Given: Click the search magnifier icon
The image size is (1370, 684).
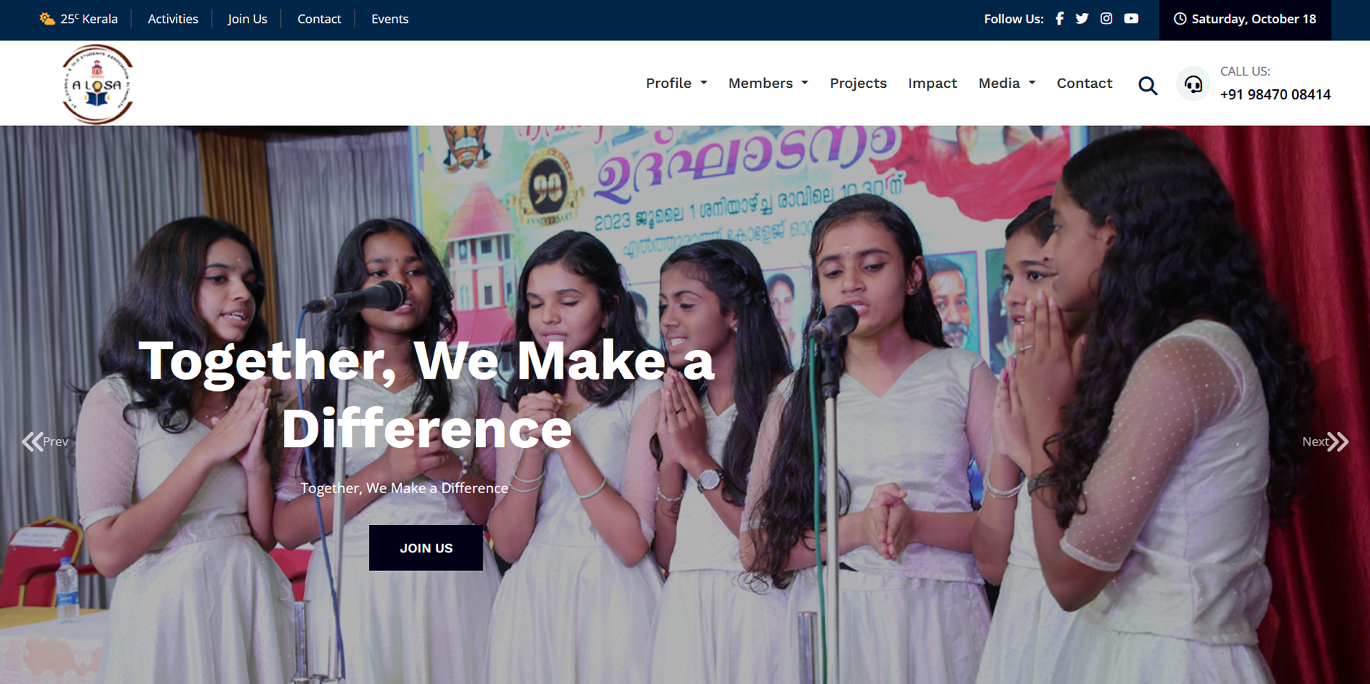Looking at the screenshot, I should tap(1147, 86).
